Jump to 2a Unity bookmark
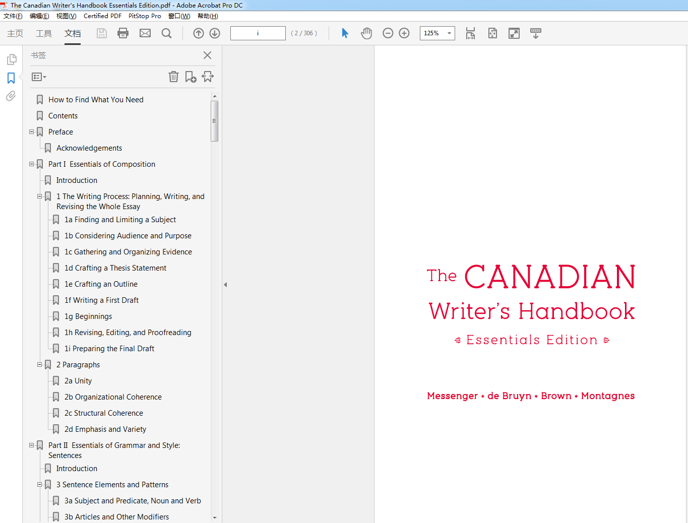The width and height of the screenshot is (688, 523). pyautogui.click(x=78, y=381)
